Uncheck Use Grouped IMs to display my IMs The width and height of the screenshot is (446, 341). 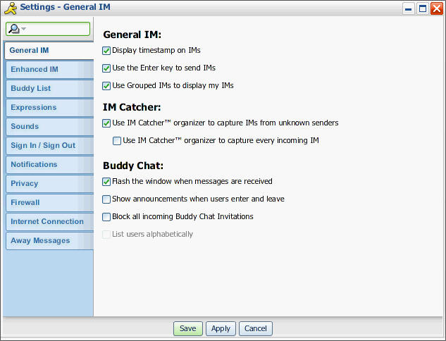[x=106, y=86]
